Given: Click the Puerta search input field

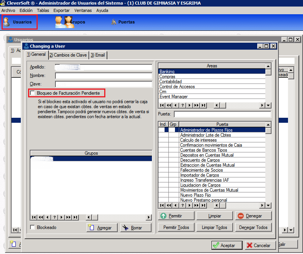Looking at the screenshot, I should point(222,114).
